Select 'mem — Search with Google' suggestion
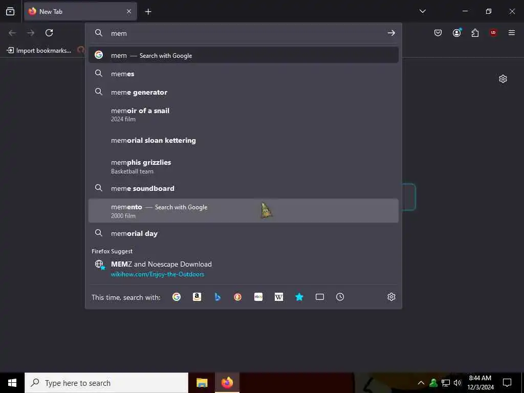Viewport: 524px width, 393px height. [x=243, y=55]
